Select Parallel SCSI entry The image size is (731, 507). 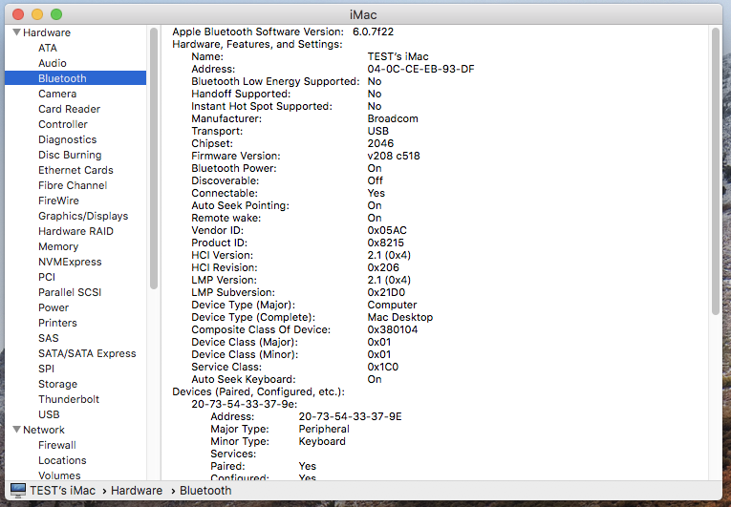[70, 292]
